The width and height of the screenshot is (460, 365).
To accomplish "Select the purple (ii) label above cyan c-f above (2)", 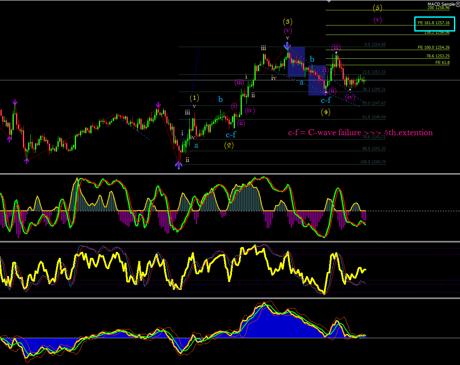I will tap(241, 123).
